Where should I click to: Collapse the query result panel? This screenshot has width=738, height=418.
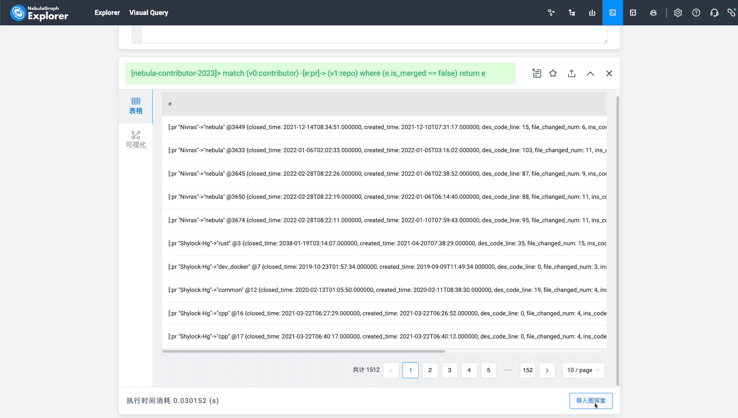590,73
